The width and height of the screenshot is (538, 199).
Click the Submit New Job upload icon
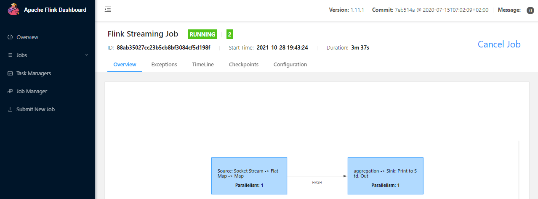(x=11, y=109)
